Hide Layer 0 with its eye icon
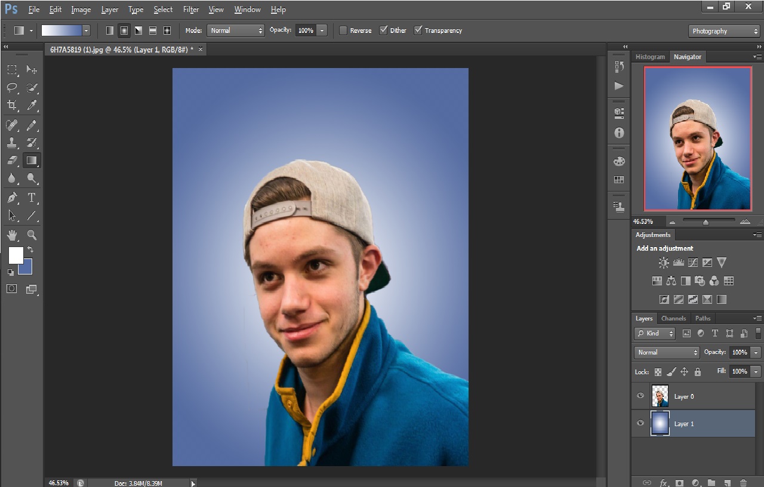This screenshot has width=764, height=487. point(640,396)
